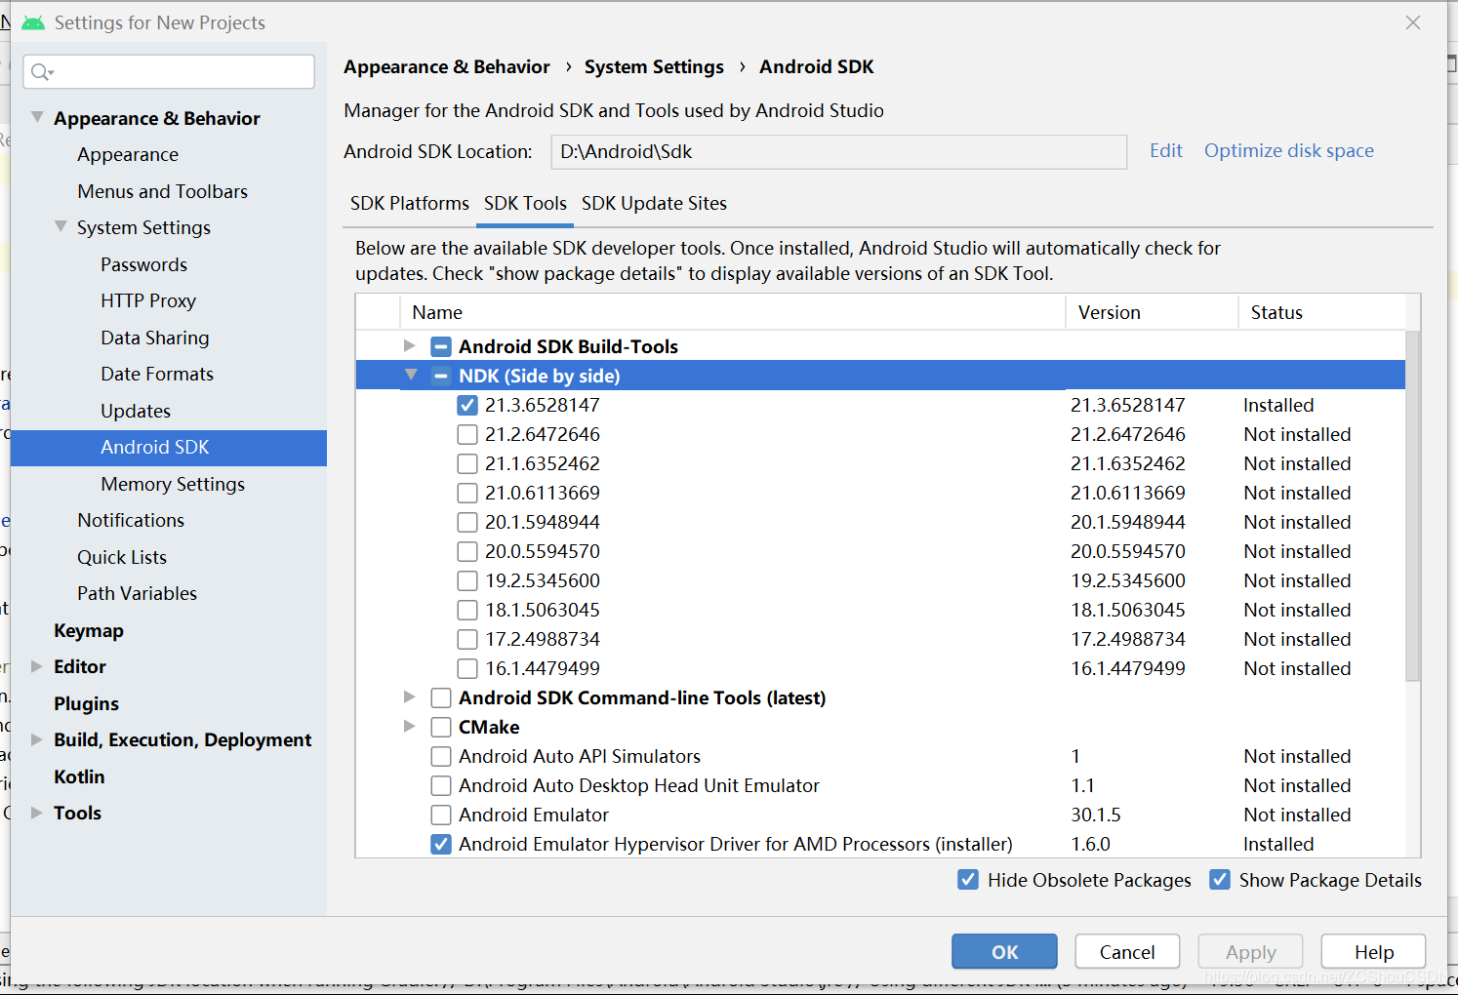Click the Android SDK Location field
1458x995 pixels.
pos(839,152)
